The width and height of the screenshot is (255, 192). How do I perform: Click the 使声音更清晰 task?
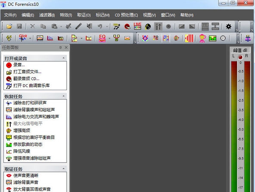pyautogui.click(x=26, y=176)
